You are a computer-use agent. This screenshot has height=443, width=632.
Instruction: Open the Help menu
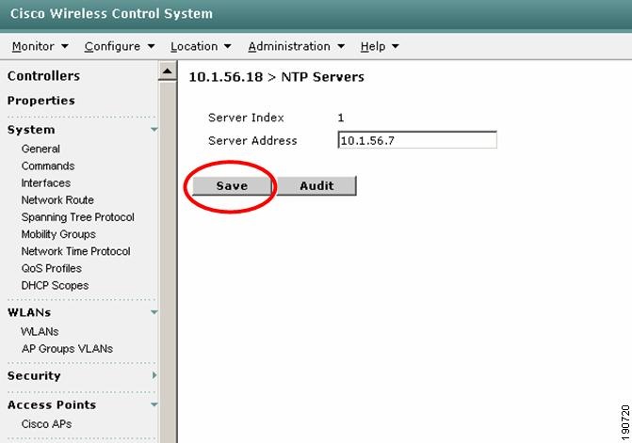(380, 47)
